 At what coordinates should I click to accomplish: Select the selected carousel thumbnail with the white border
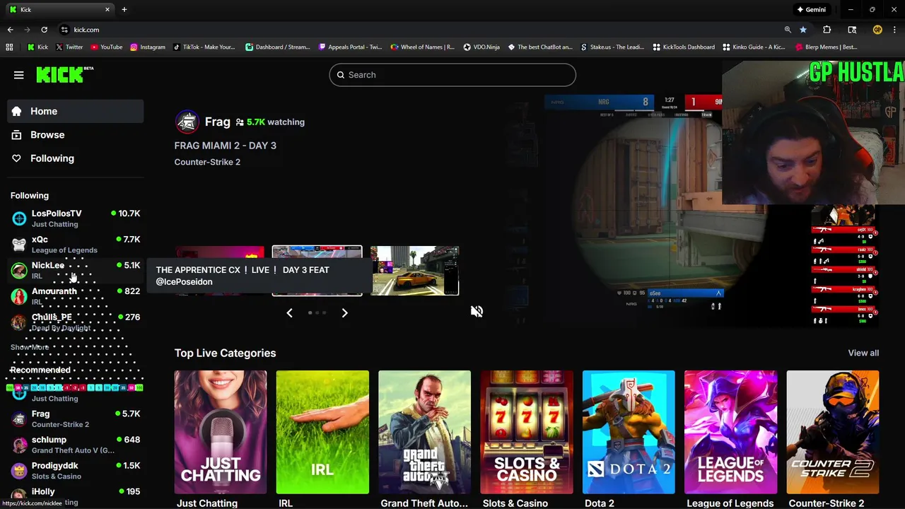coord(317,271)
